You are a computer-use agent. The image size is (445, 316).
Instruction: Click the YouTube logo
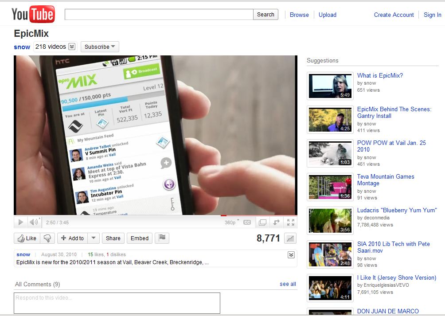[33, 14]
